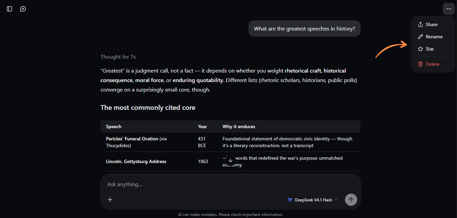Click the plus attachment icon in the composer
The image size is (457, 218).
[110, 200]
